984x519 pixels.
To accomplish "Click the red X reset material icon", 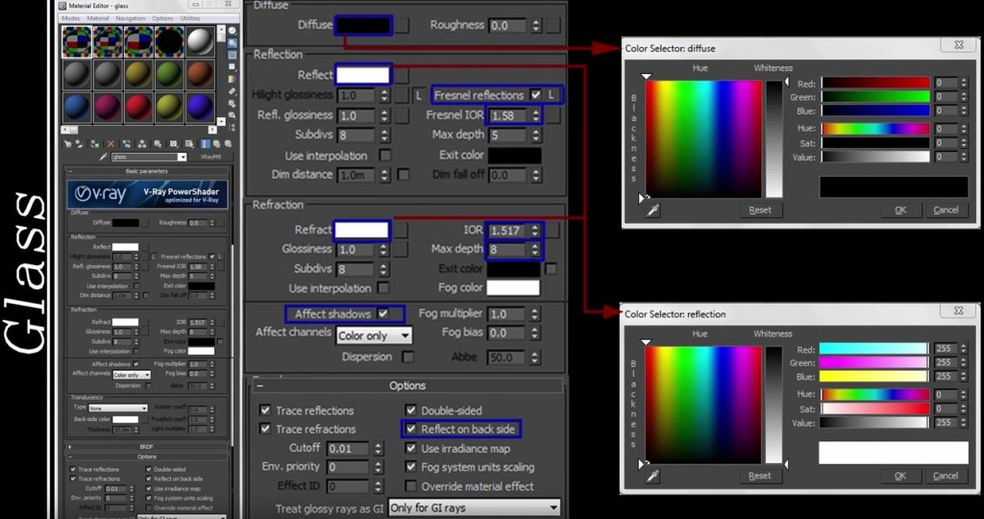I will click(x=110, y=143).
